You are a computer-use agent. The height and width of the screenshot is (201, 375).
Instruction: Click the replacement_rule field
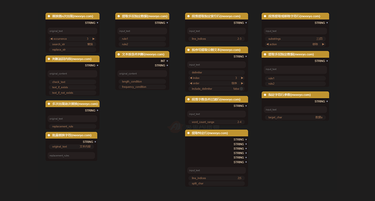click(73, 126)
